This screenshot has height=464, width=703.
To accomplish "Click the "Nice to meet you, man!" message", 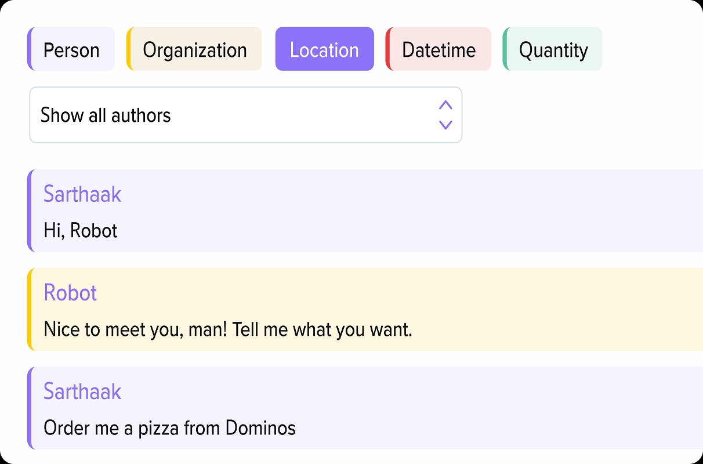I will point(228,330).
